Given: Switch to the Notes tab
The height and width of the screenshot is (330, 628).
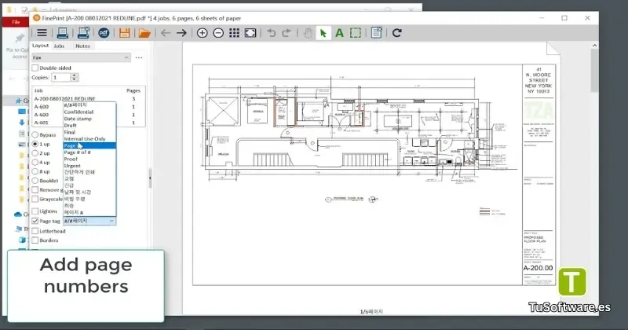Looking at the screenshot, I should [x=82, y=46].
